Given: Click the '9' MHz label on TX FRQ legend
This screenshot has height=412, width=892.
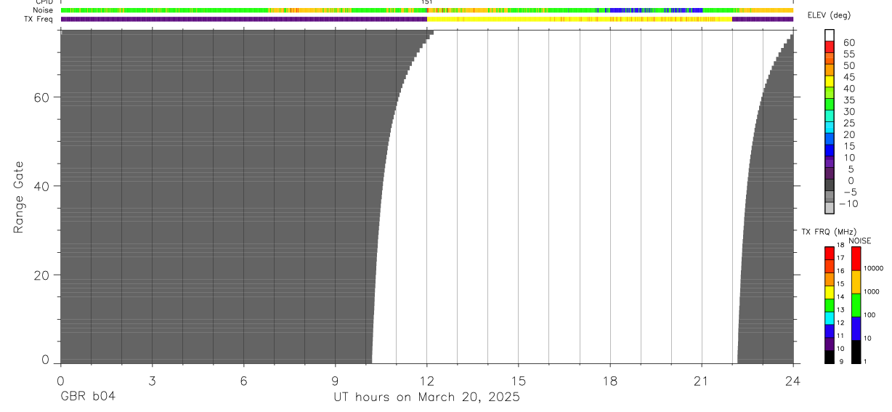Looking at the screenshot, I should pyautogui.click(x=840, y=361).
